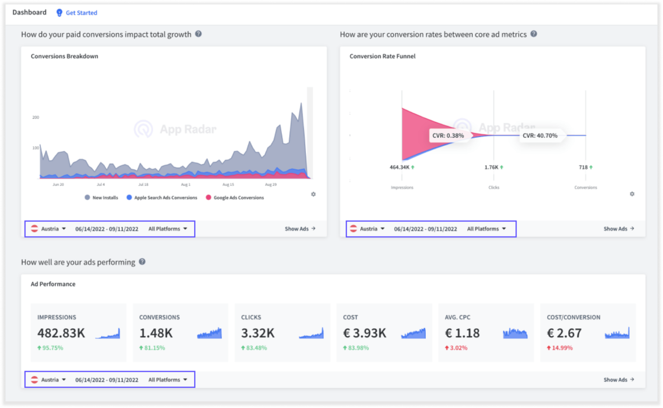Screen dimensions: 663x408
Task: Click the date range 06/14/2022 - 09/11/2022 field
Action: point(107,228)
